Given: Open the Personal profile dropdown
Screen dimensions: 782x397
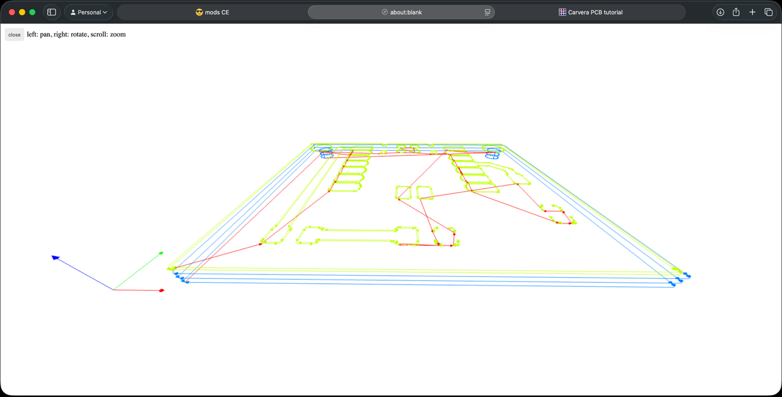Looking at the screenshot, I should 89,12.
